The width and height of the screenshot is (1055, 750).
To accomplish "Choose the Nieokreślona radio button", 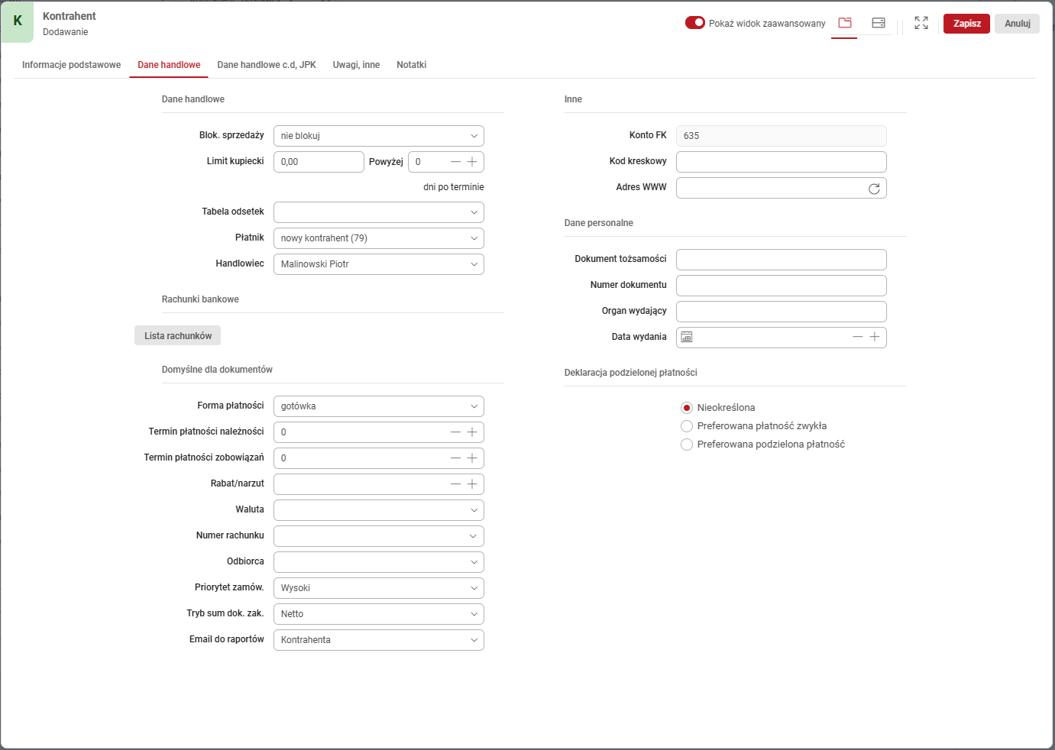I will coord(687,408).
